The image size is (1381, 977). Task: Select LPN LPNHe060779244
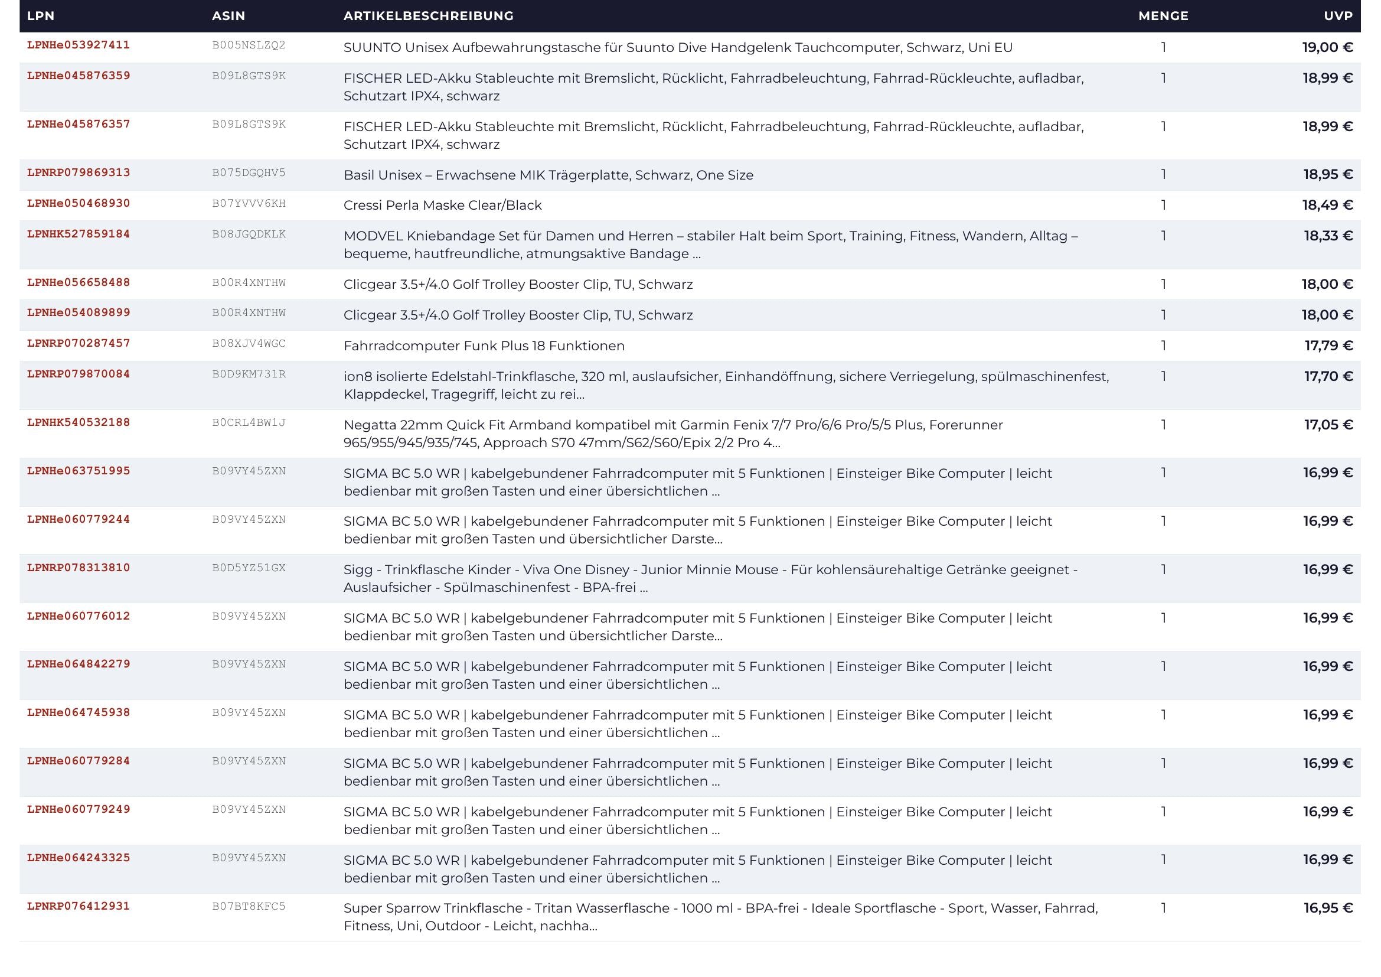(x=78, y=519)
